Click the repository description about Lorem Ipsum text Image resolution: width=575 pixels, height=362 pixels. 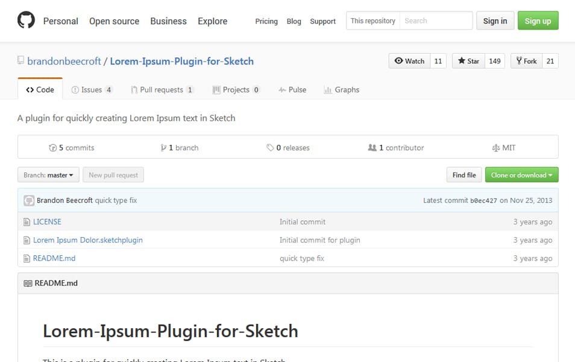pyautogui.click(x=126, y=118)
